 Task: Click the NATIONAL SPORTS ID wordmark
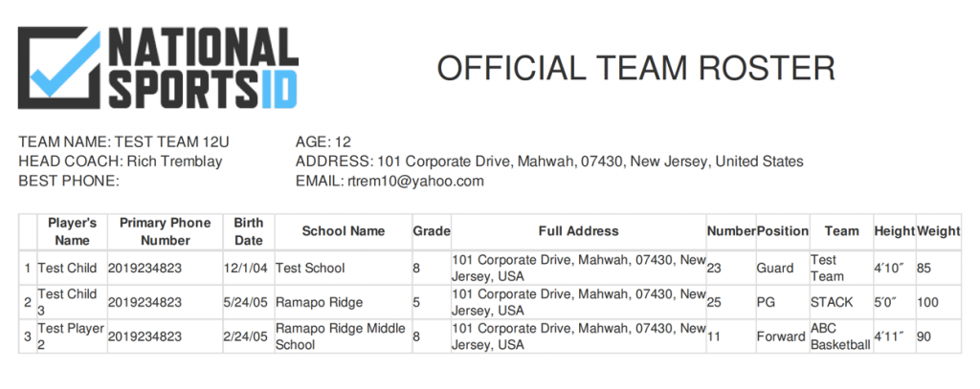(203, 68)
